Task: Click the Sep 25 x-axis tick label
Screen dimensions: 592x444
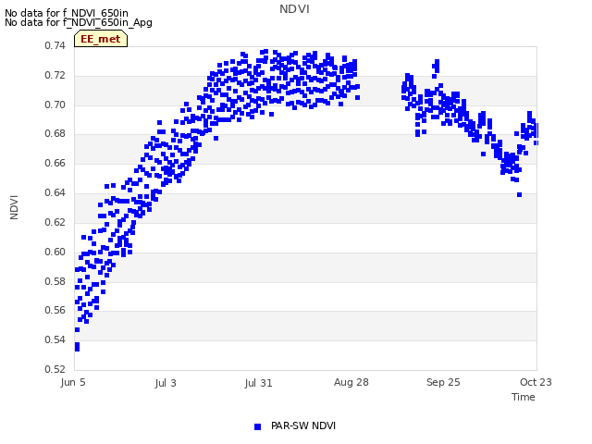Action: 443,382
